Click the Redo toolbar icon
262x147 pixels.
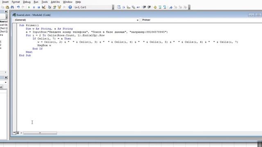(x=23, y=7)
